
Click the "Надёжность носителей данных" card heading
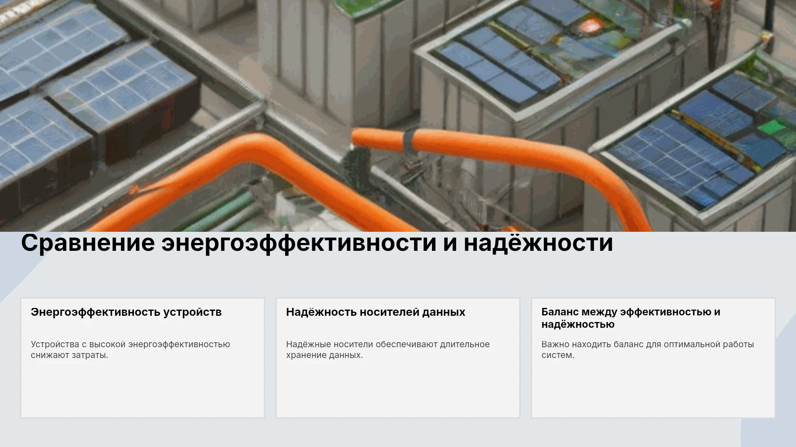pyautogui.click(x=376, y=312)
